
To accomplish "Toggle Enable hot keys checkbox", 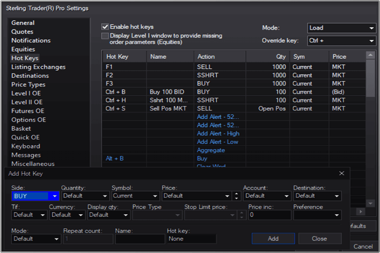I will pyautogui.click(x=105, y=27).
